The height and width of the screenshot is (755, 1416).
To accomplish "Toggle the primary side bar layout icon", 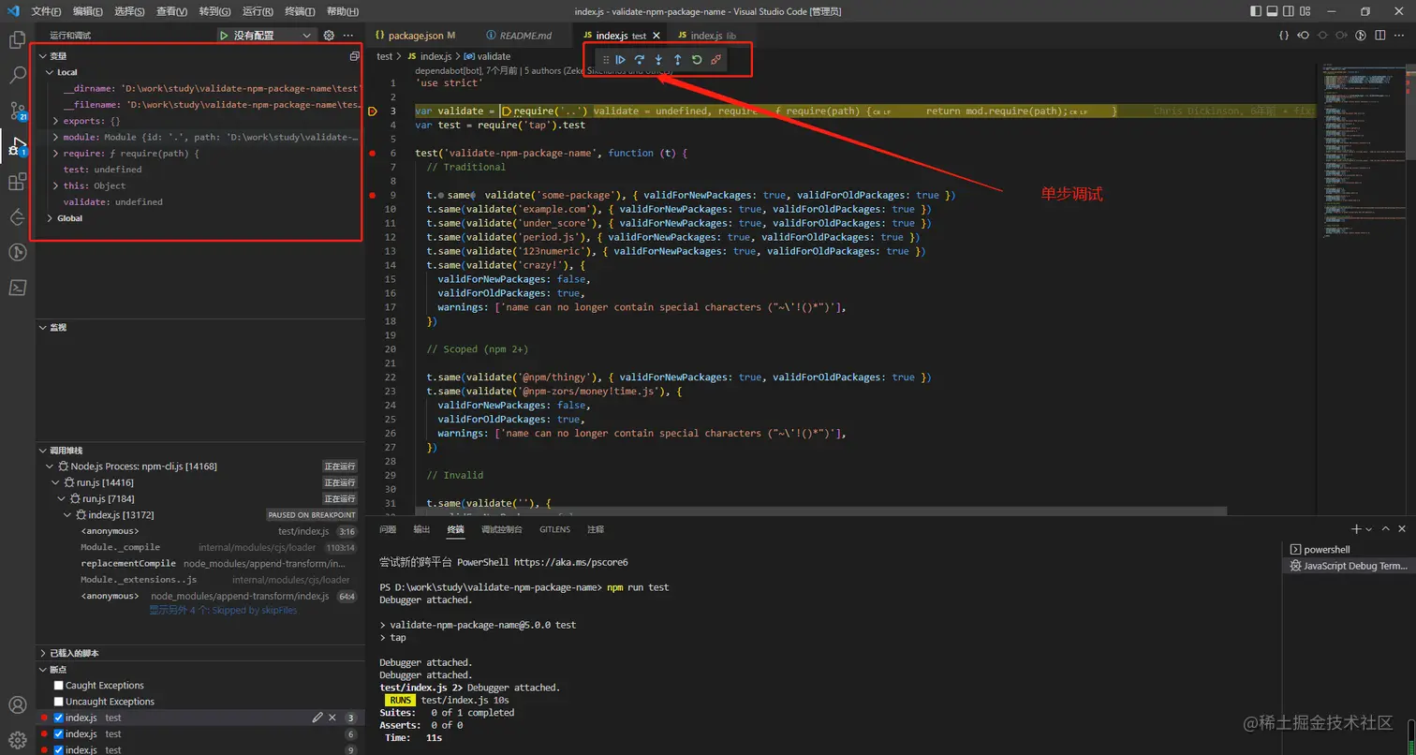I will (1256, 11).
